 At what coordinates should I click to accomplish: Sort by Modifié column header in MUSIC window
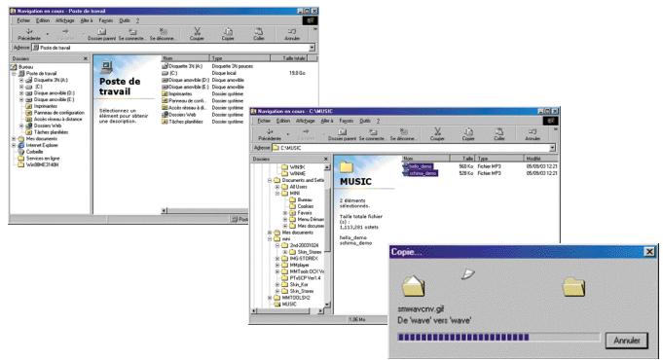(541, 159)
